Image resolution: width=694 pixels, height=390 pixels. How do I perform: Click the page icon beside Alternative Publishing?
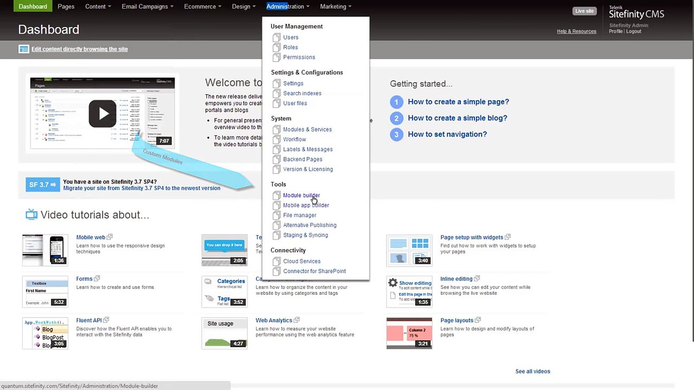coord(277,225)
